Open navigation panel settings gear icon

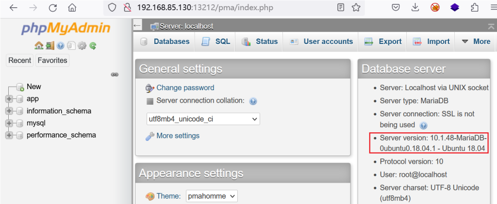pyautogui.click(x=82, y=46)
